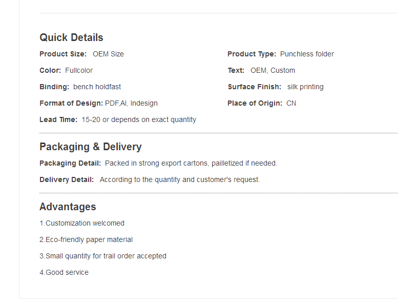This screenshot has width=398, height=302.
Task: Click the PDF, AI, Indesign format text
Action: pos(131,104)
